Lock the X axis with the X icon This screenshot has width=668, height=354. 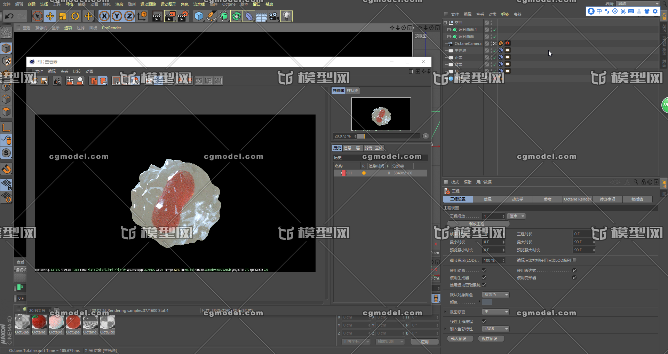pos(104,16)
